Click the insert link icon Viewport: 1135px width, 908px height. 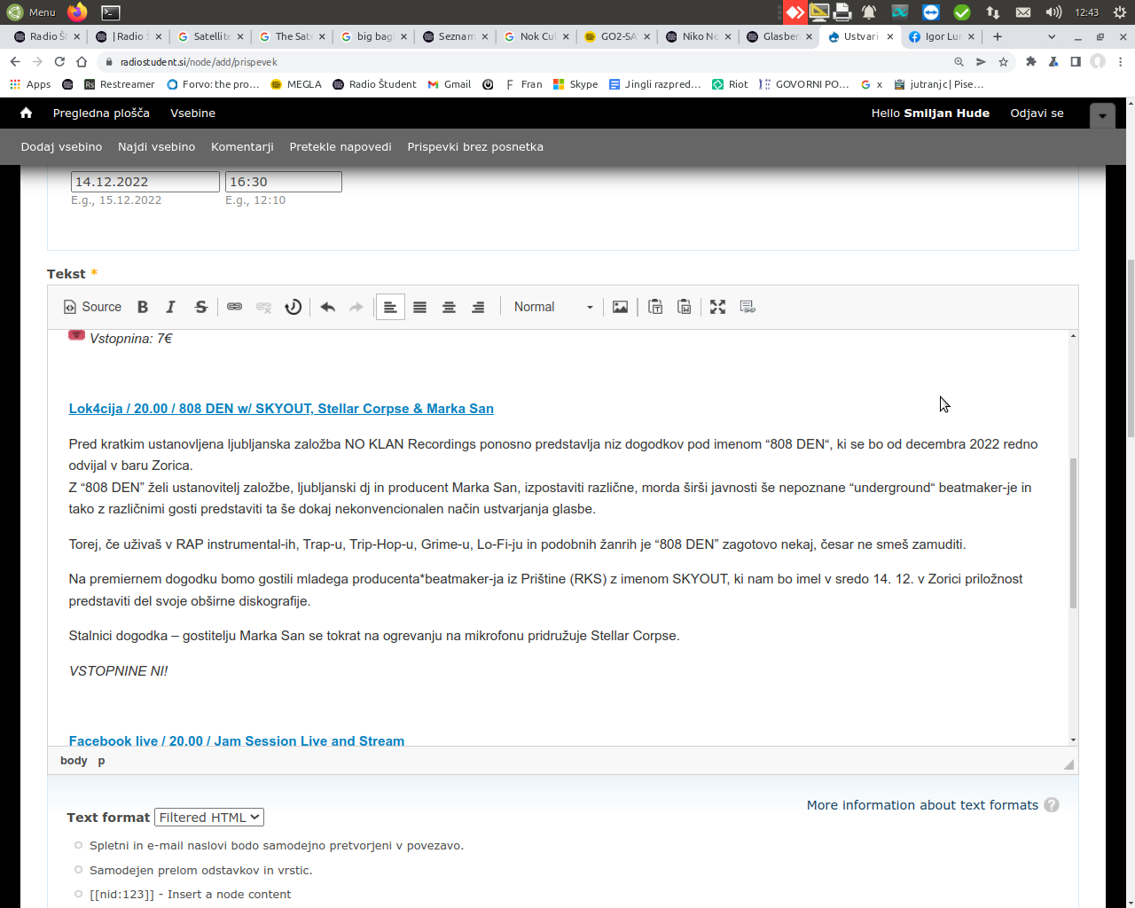click(234, 307)
